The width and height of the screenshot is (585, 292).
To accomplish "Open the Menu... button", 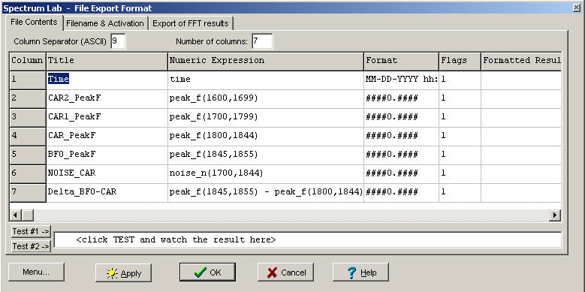I will [x=36, y=272].
